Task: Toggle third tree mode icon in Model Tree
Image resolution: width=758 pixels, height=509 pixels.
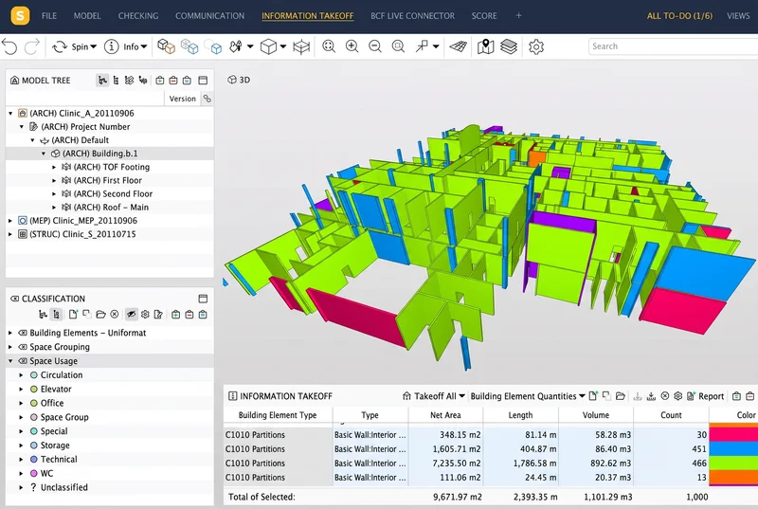Action: click(129, 81)
